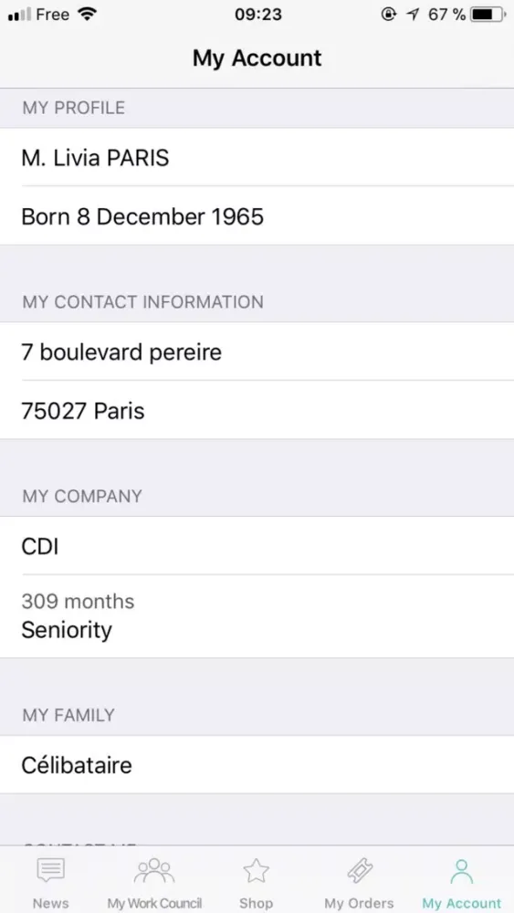The height and width of the screenshot is (913, 514).
Task: Select the 7 boulevard pereire address row
Action: coord(257,352)
